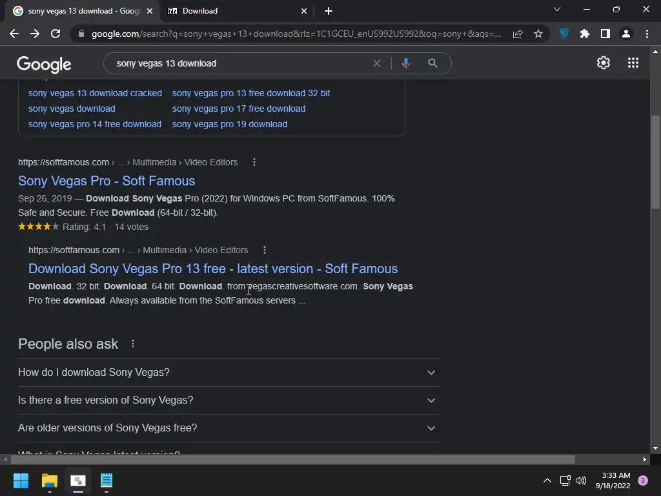
Task: Open network status in system tray
Action: (565, 480)
